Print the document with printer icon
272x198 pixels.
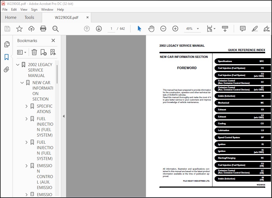coord(43,29)
